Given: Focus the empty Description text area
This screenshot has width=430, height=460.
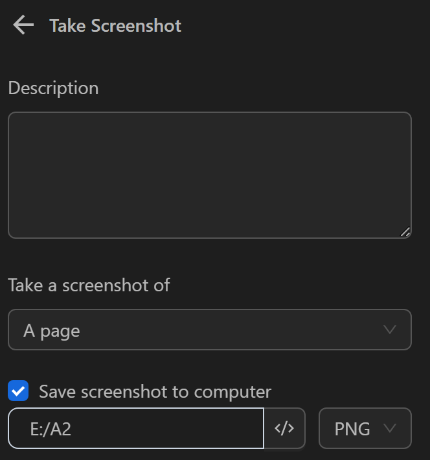Looking at the screenshot, I should (209, 175).
